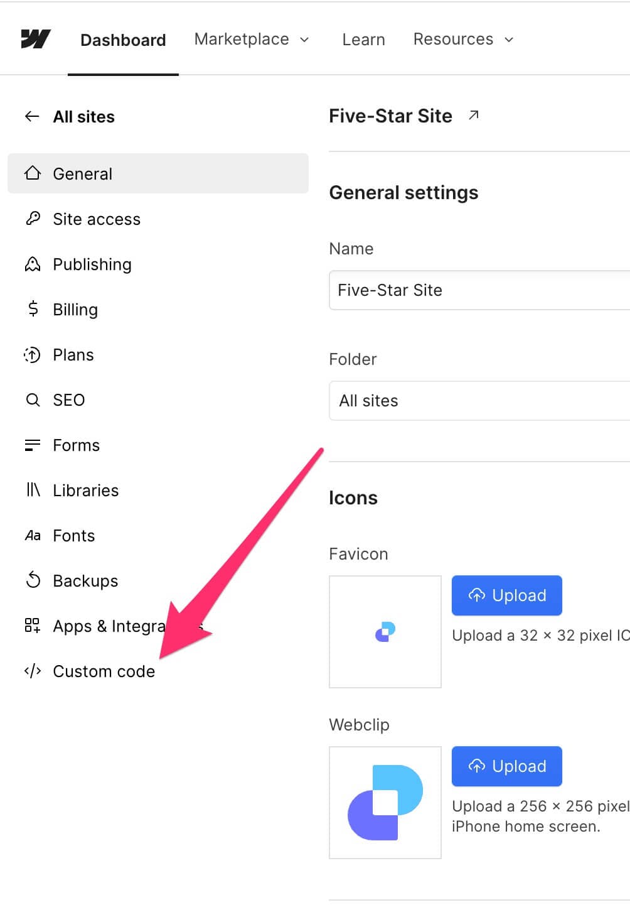Screen dimensions: 630x917
Task: Select General in the sidebar
Action: [158, 173]
